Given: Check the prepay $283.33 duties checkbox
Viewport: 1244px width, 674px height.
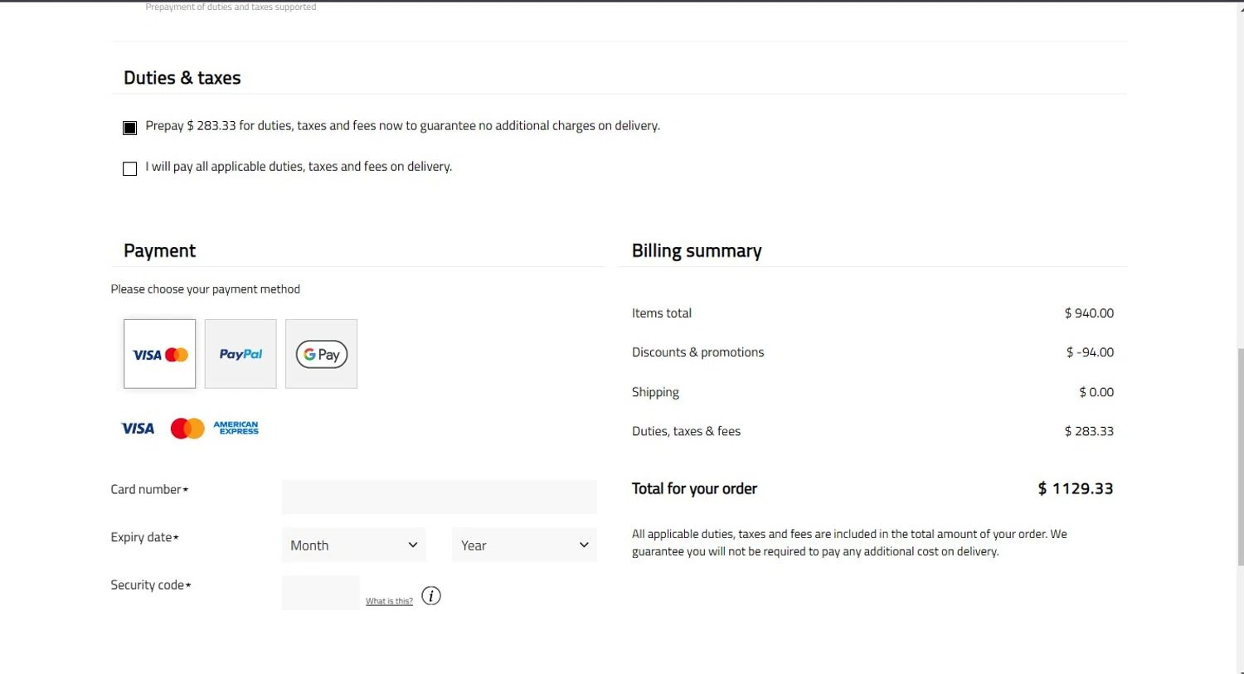Looking at the screenshot, I should [x=129, y=128].
